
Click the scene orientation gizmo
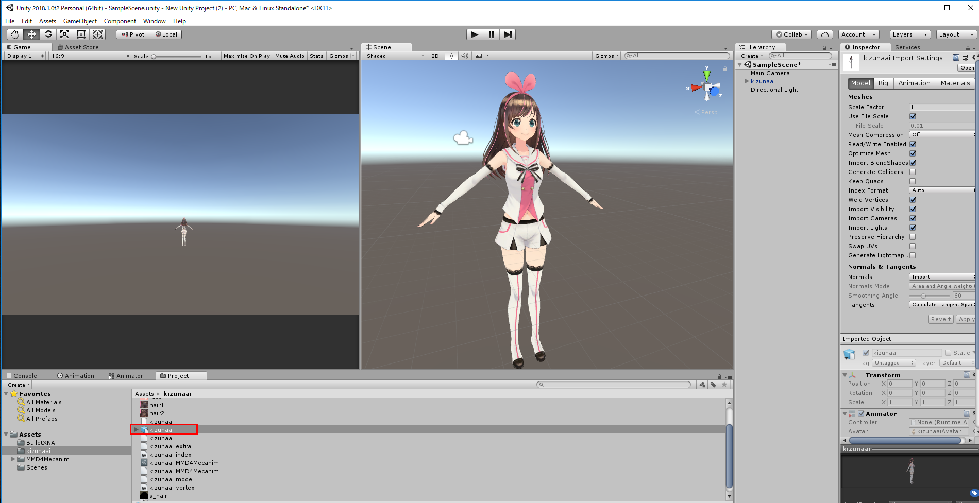coord(706,88)
